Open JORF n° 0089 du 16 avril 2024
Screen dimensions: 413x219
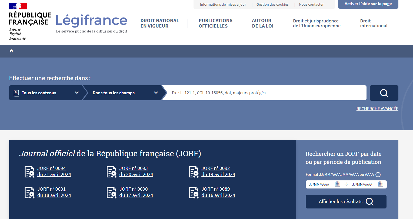(x=218, y=192)
